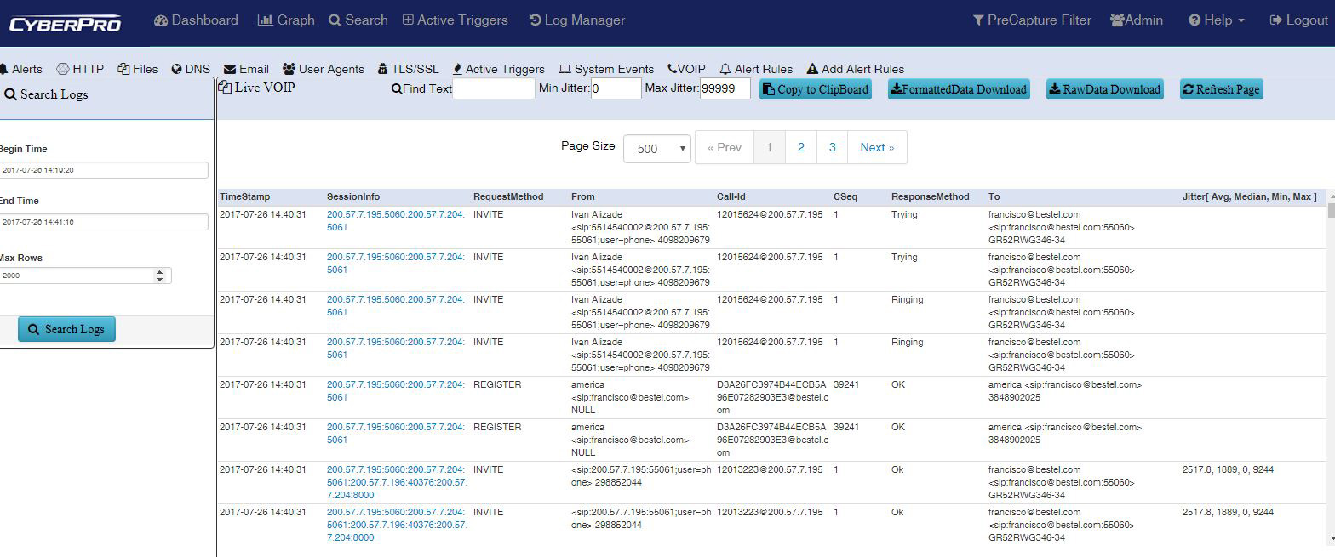This screenshot has width=1335, height=557.
Task: Click RawData Download button
Action: point(1104,89)
